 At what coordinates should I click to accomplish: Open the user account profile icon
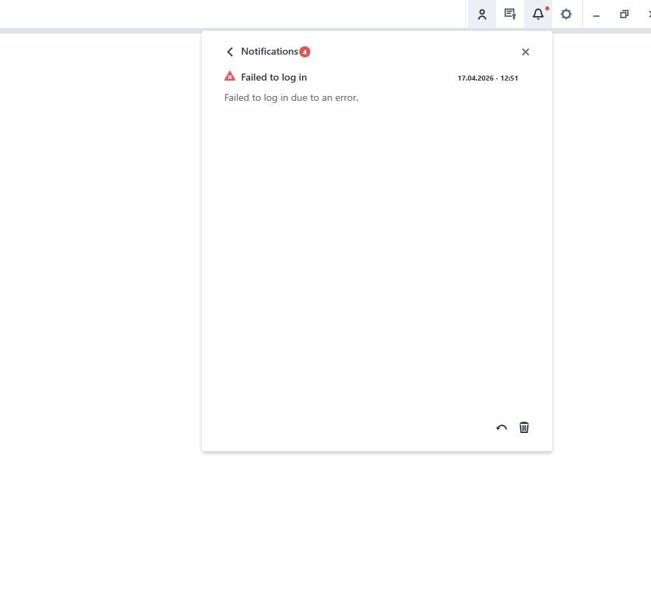(x=482, y=14)
